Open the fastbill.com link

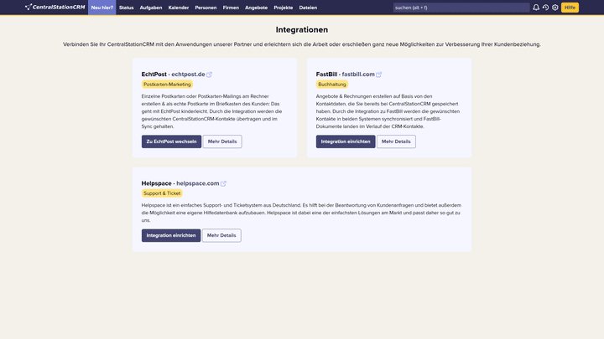point(358,74)
